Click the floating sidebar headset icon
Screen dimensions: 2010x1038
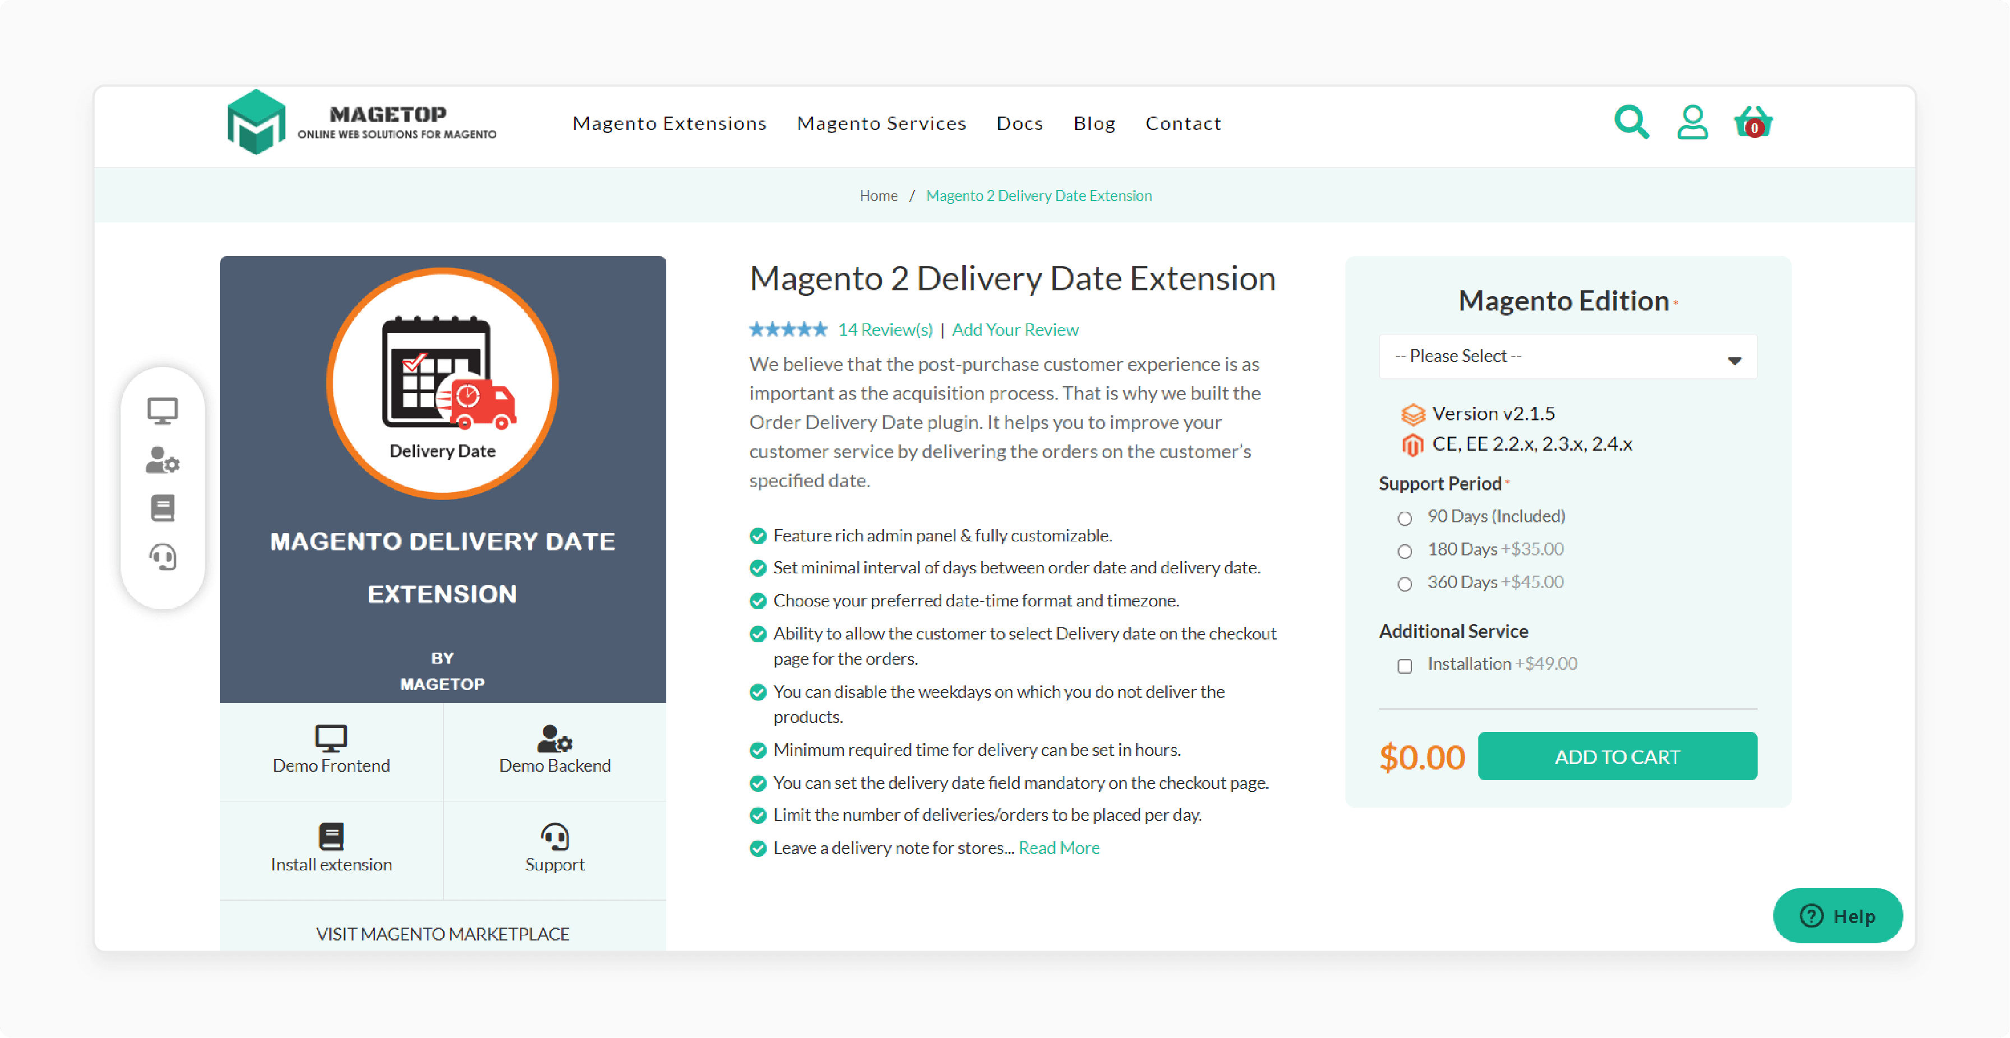[162, 557]
